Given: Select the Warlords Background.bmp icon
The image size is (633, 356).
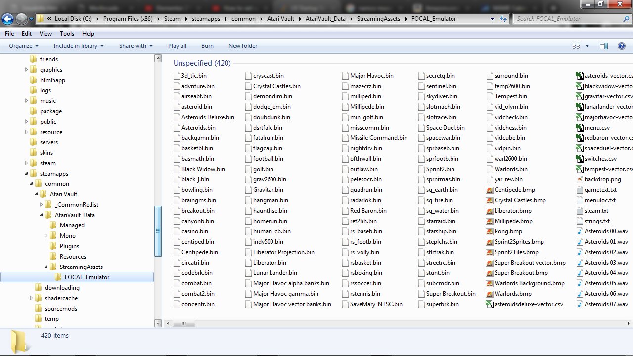Looking at the screenshot, I should (490, 283).
